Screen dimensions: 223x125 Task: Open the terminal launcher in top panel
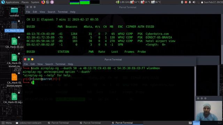coord(48,2)
